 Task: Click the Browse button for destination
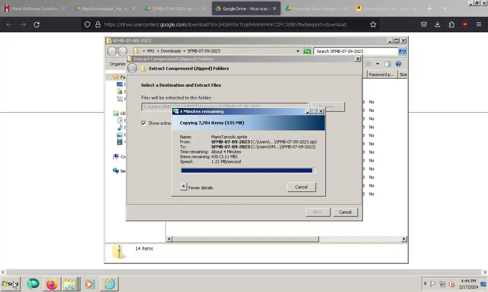pyautogui.click(x=328, y=107)
